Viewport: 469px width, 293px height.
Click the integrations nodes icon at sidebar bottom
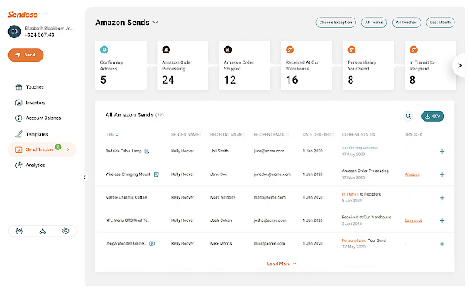(43, 231)
